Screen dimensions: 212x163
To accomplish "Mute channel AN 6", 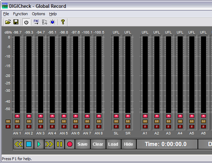I will [x=76, y=121].
